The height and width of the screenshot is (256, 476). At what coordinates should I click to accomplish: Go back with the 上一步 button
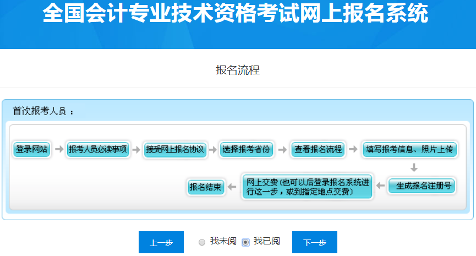point(161,243)
